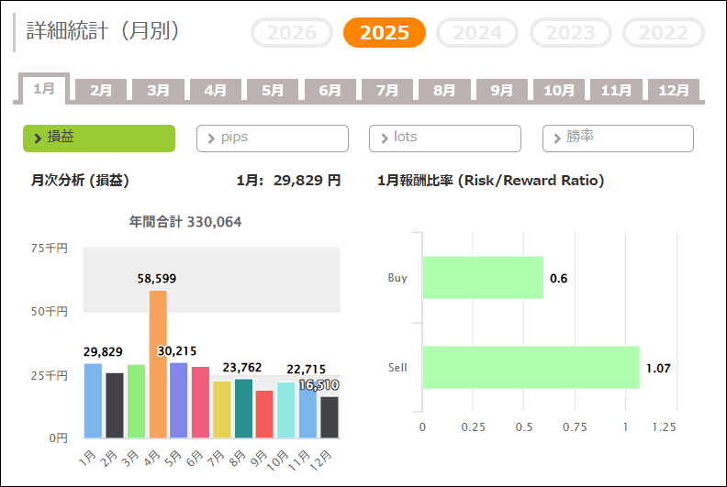Select the 損益 view toggle
Viewport: 727px width, 487px height.
click(99, 138)
